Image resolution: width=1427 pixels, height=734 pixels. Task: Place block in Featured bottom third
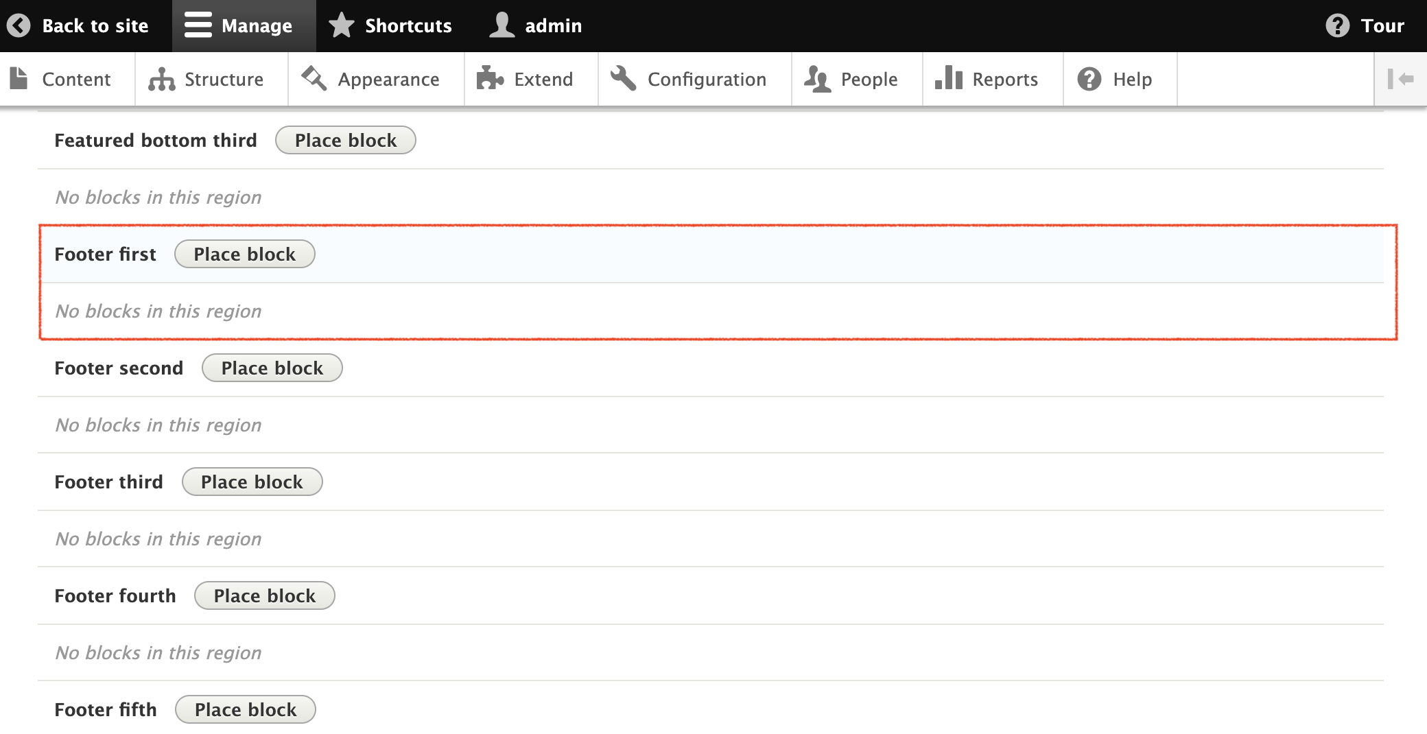345,141
